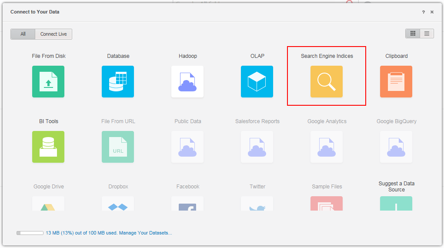Select the Public Data source icon

point(187,147)
